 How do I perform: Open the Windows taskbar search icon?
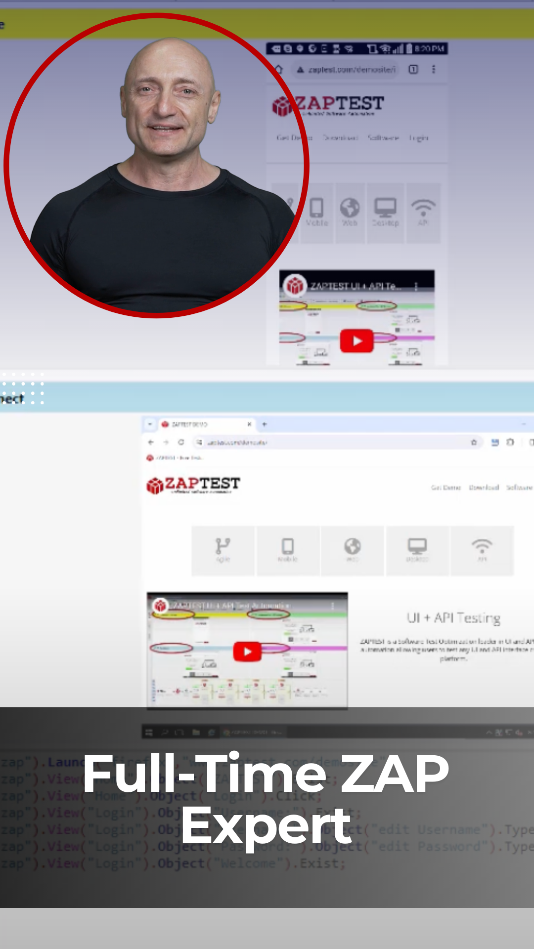pos(165,733)
